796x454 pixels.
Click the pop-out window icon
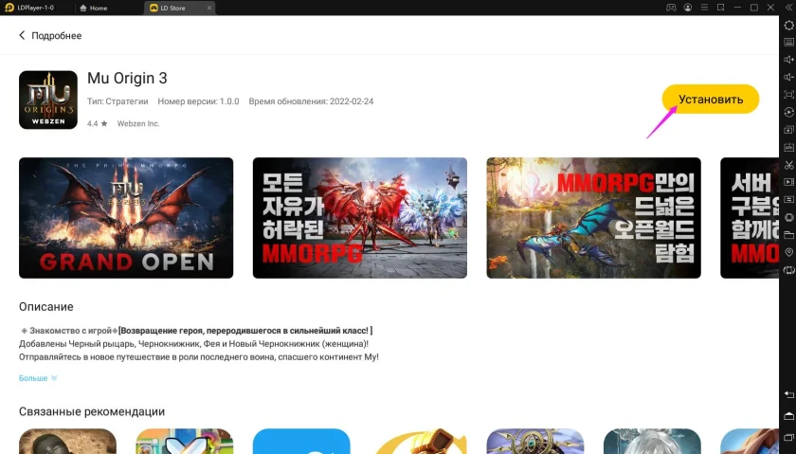point(720,8)
